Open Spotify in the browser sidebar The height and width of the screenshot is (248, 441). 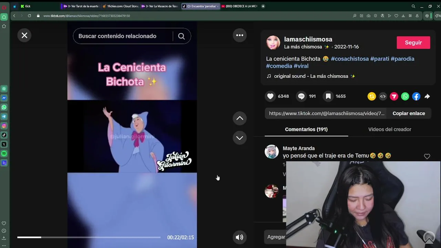[x=4, y=154]
